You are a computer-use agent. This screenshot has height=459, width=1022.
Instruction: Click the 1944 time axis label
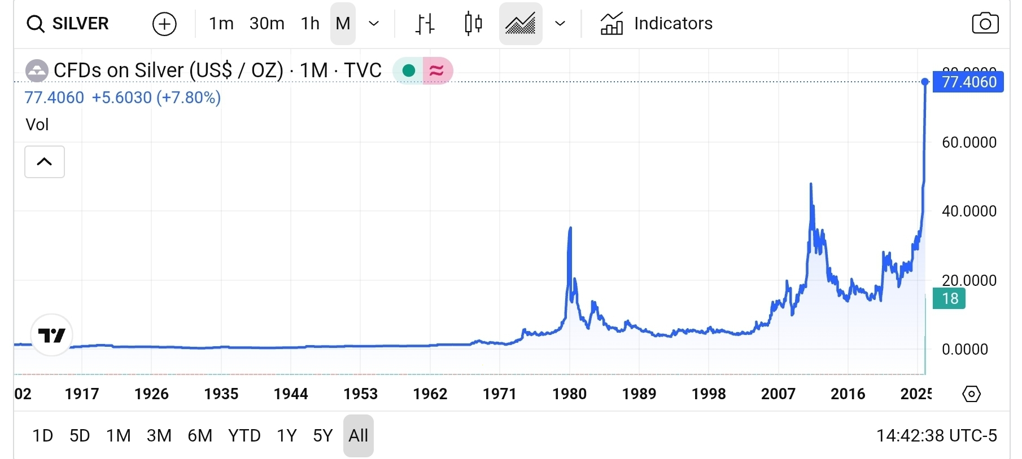[x=291, y=394]
